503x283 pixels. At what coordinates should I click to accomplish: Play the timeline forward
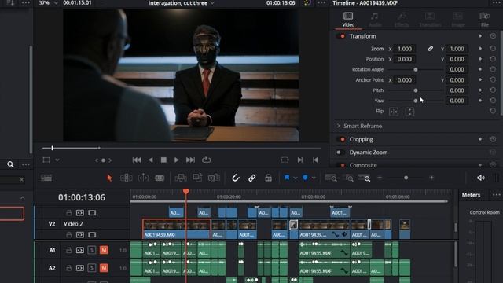176,160
